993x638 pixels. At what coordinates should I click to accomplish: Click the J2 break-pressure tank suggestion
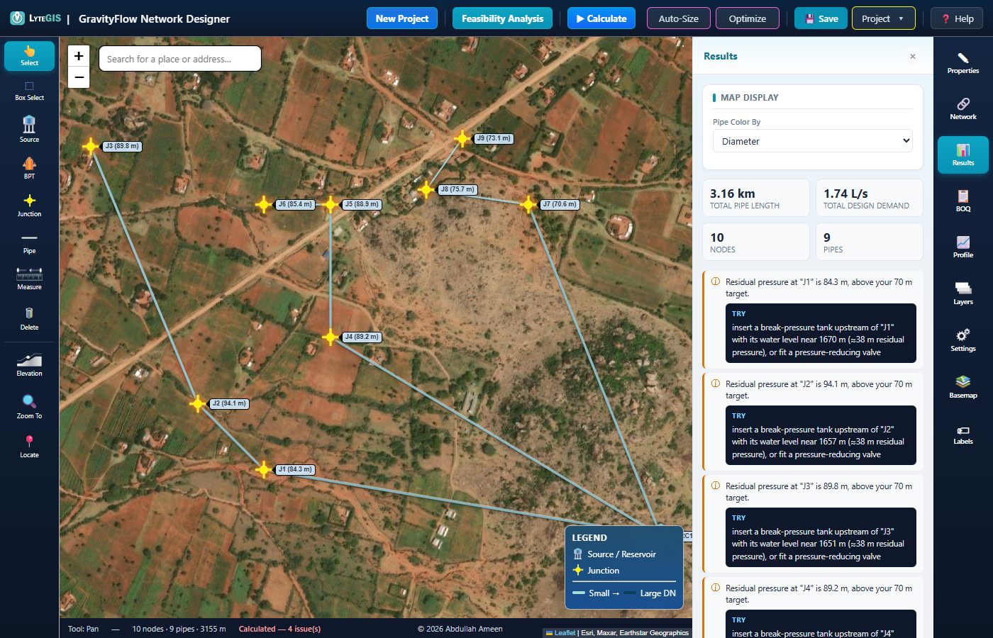tap(821, 435)
